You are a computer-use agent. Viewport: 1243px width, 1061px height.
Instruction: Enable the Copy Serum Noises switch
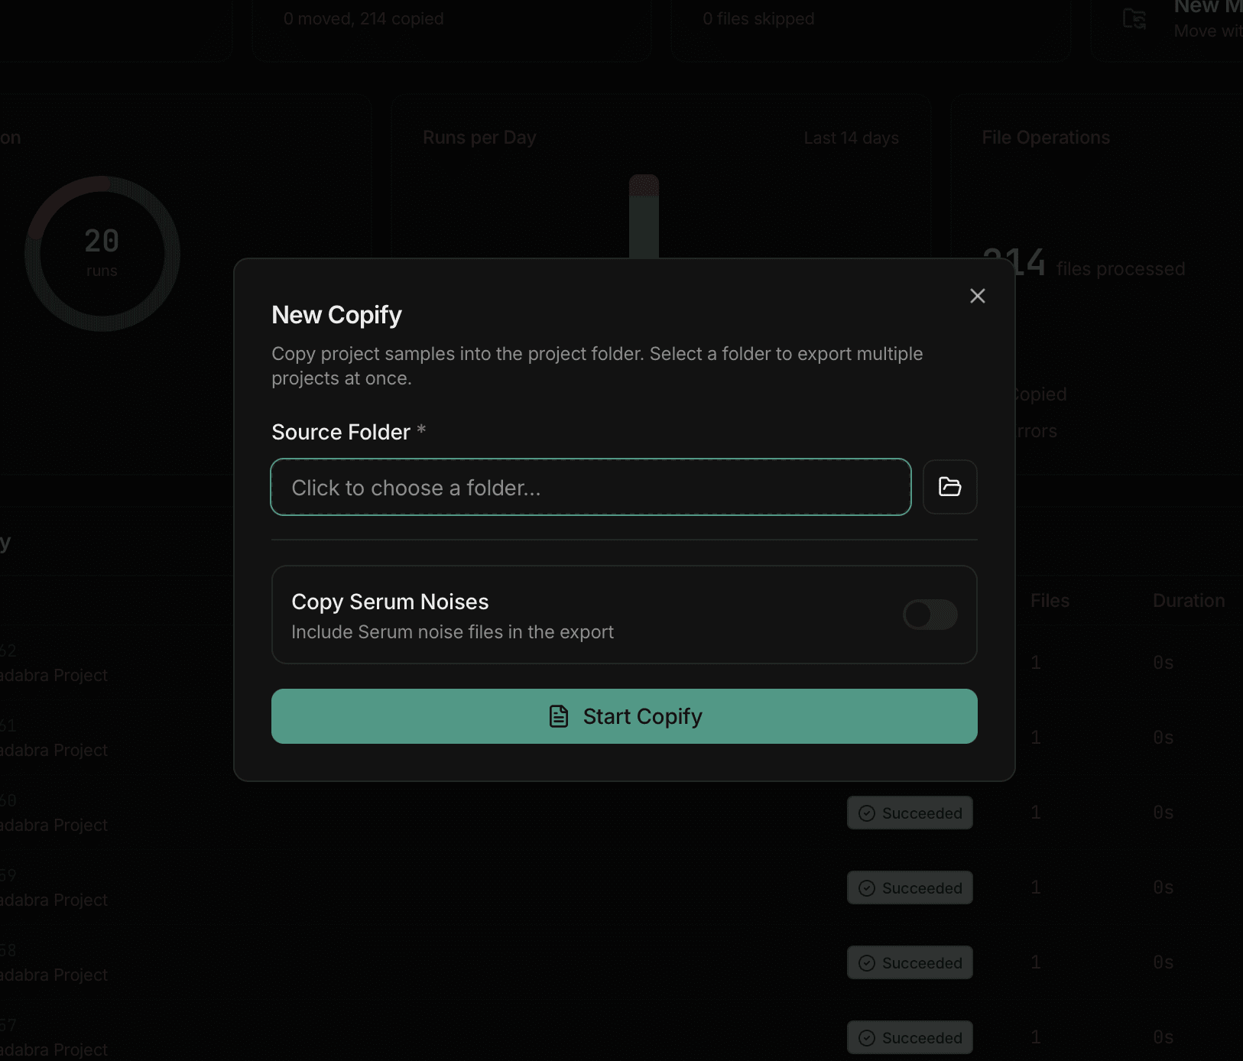930,615
